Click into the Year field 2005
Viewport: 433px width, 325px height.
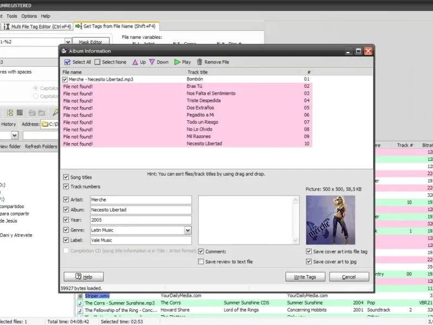point(141,220)
